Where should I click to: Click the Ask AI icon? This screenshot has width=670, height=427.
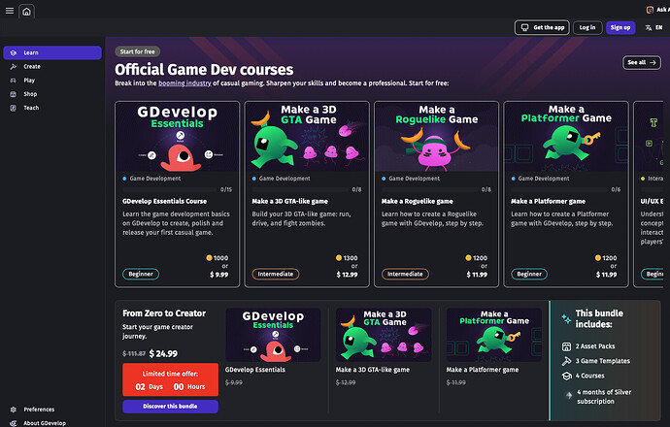click(650, 10)
